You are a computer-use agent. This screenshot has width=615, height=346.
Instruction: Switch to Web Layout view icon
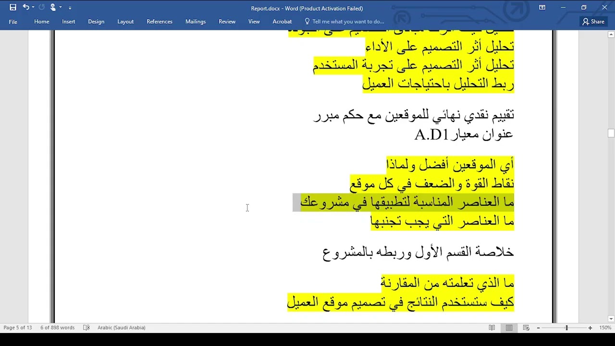click(x=526, y=328)
